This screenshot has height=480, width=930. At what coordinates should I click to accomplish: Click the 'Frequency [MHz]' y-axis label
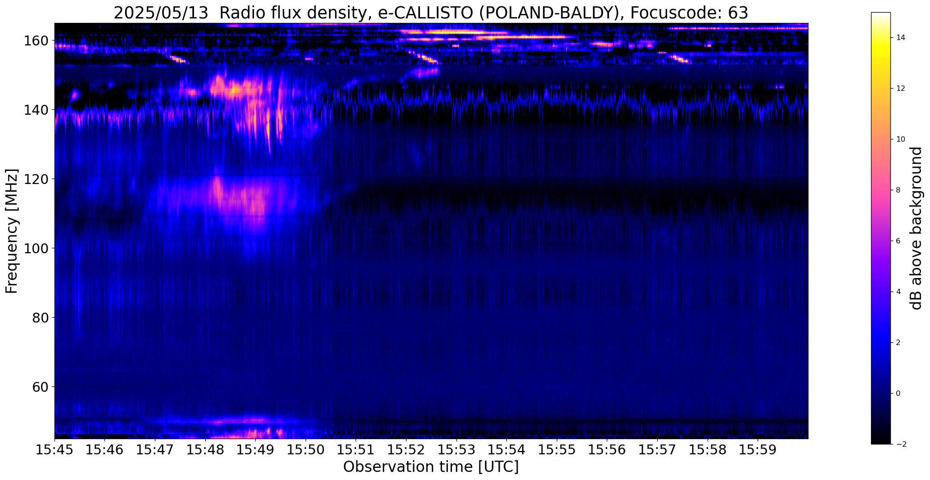coord(12,231)
